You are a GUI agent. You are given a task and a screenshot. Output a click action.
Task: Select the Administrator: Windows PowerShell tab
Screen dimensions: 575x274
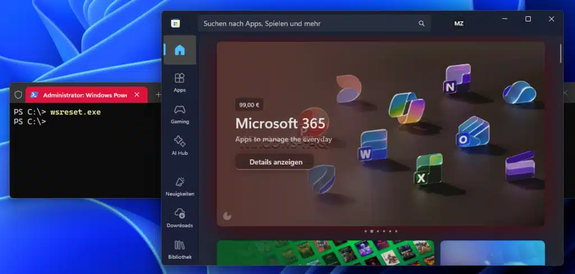click(x=86, y=95)
